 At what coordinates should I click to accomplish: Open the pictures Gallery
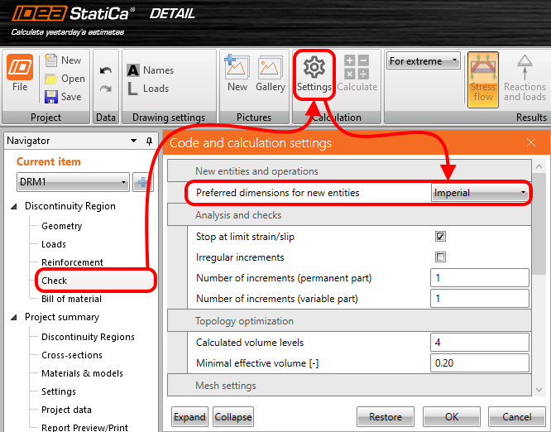(x=270, y=72)
